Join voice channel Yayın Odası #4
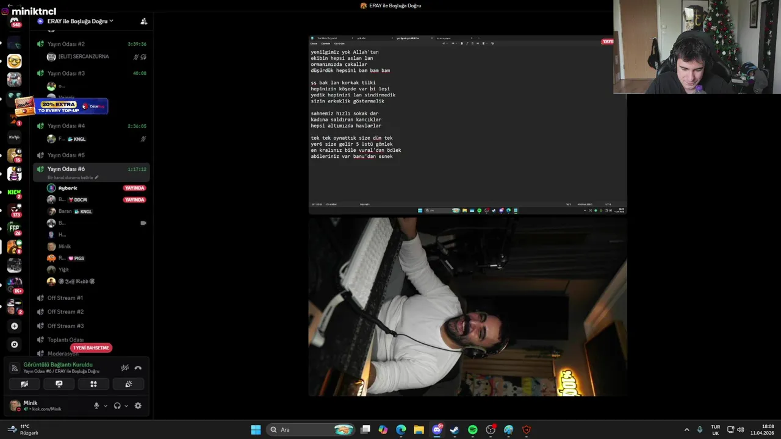This screenshot has width=781, height=439. point(92,126)
